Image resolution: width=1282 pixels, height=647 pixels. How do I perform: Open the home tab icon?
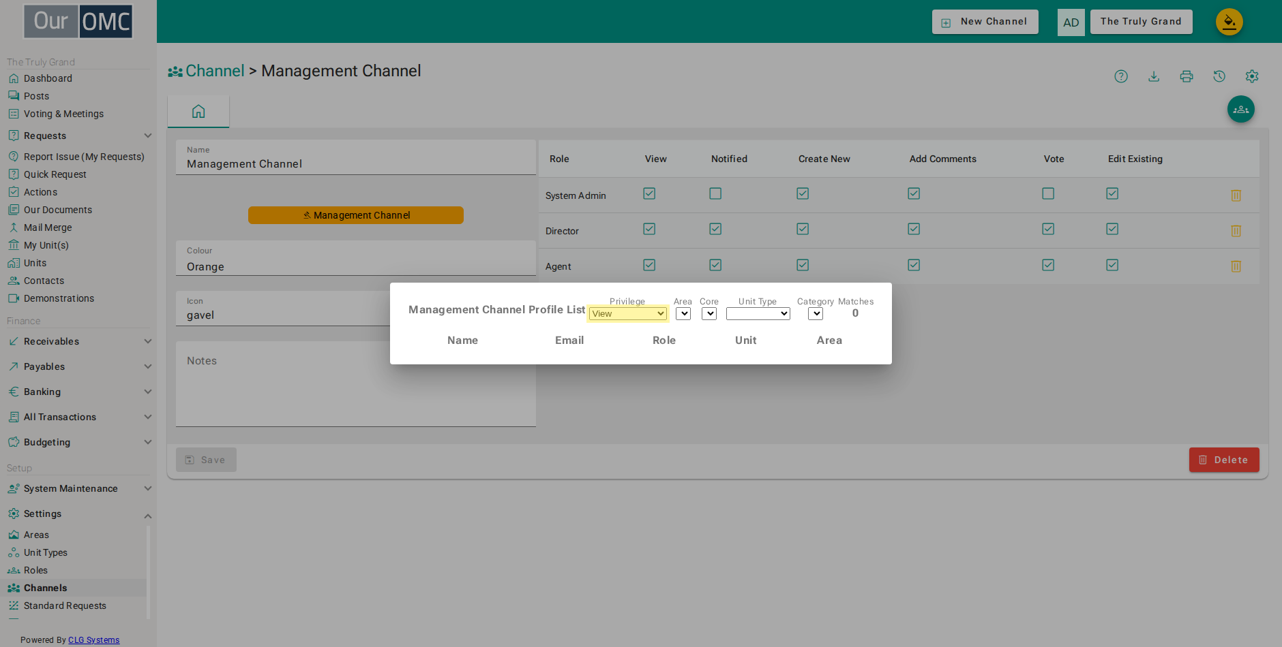(198, 111)
